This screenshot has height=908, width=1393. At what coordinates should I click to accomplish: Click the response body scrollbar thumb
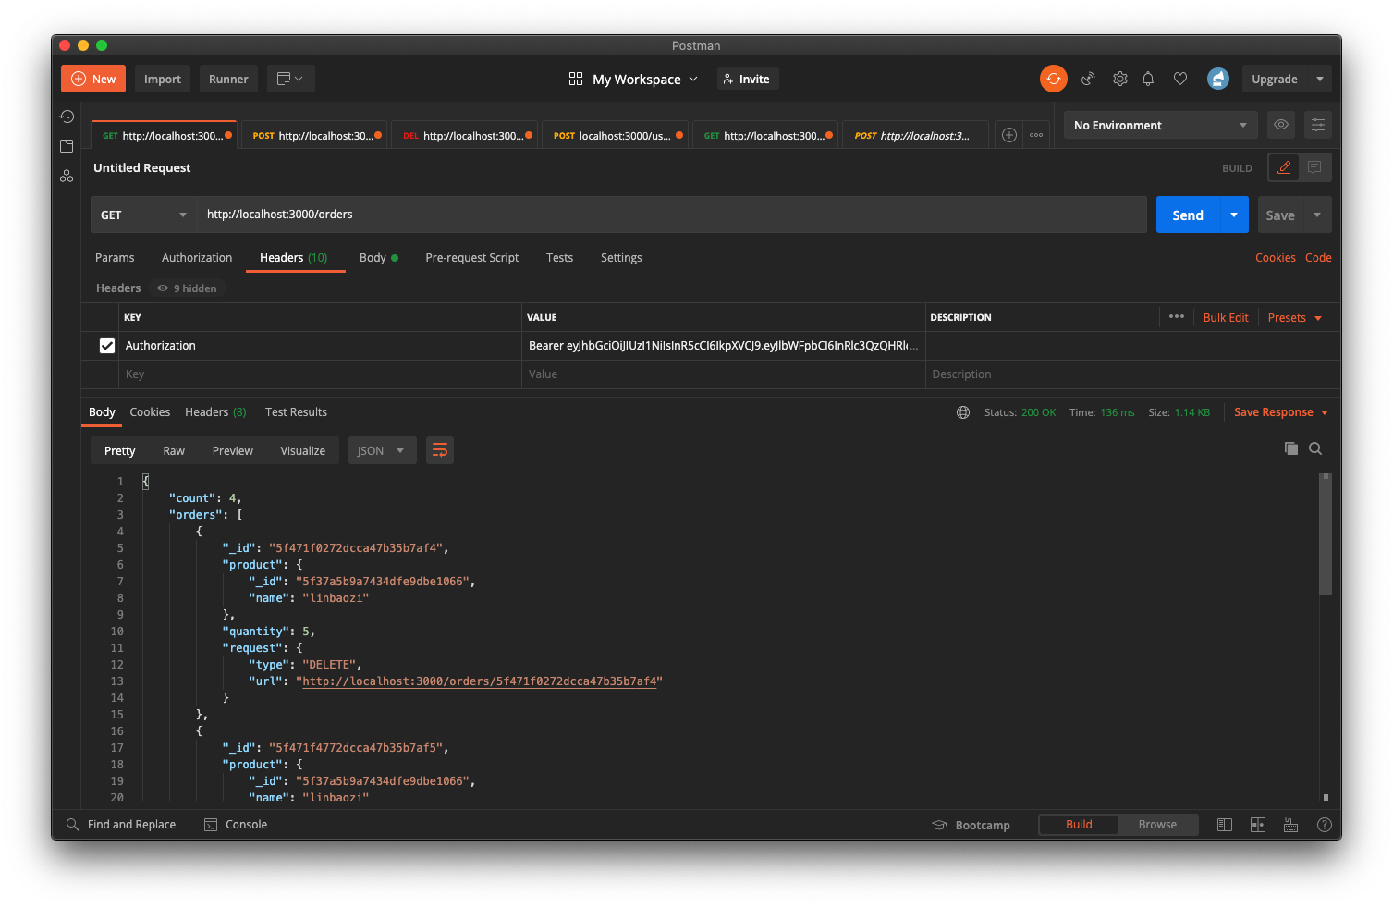pyautogui.click(x=1326, y=534)
